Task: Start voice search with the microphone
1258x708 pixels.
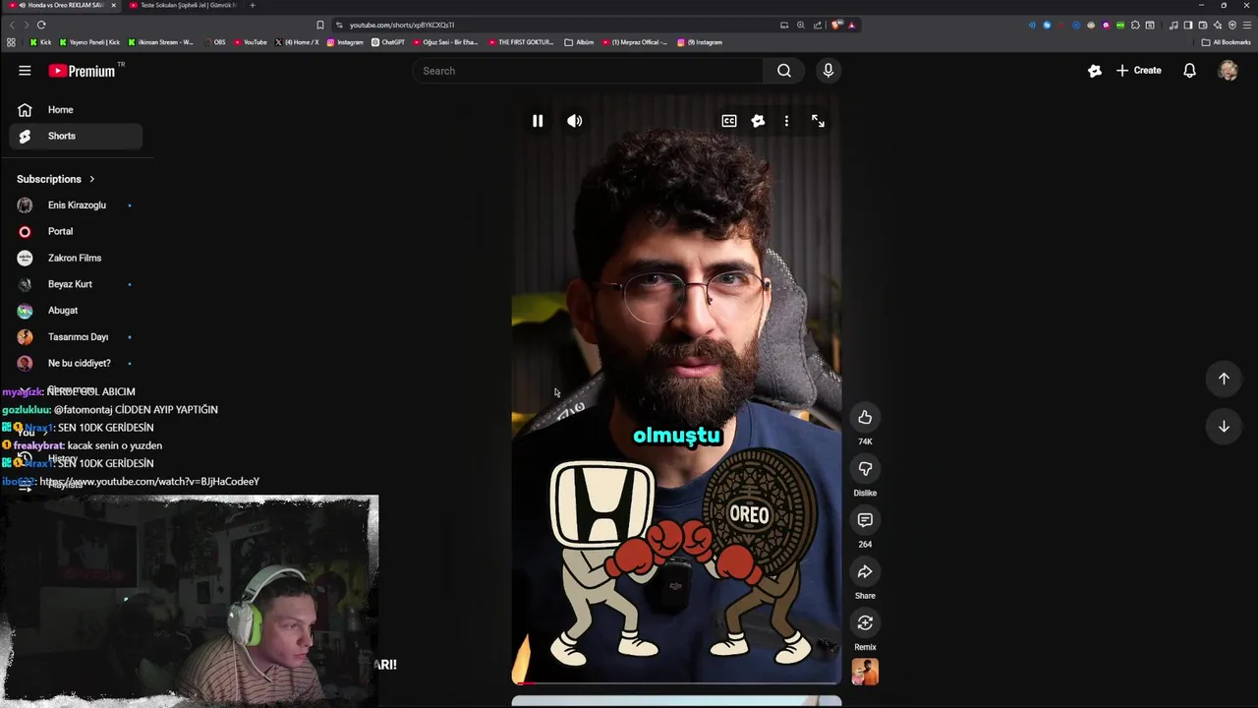Action: point(828,71)
